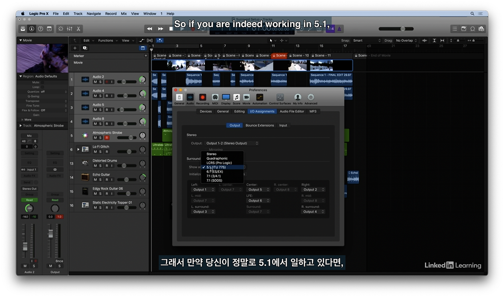Viewport: 504px width, 297px height.
Task: Select Score icon in Preferences toolbar
Action: pyautogui.click(x=236, y=99)
